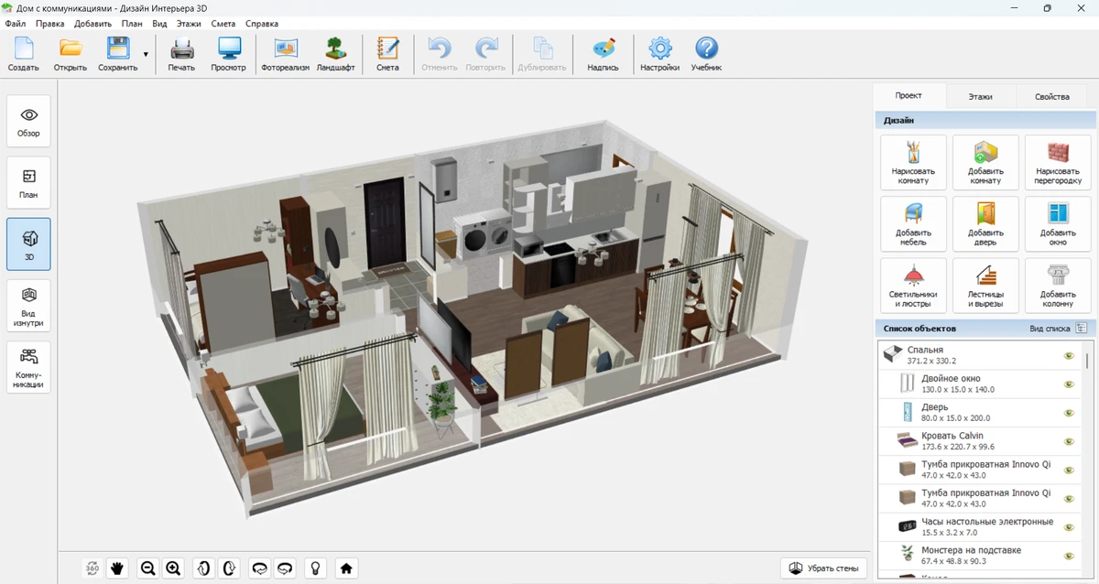1099x584 pixels.
Task: Collapse the Спальня object group
Action: pos(892,354)
